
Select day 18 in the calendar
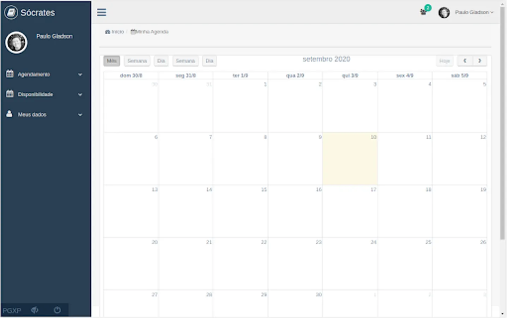point(405,211)
